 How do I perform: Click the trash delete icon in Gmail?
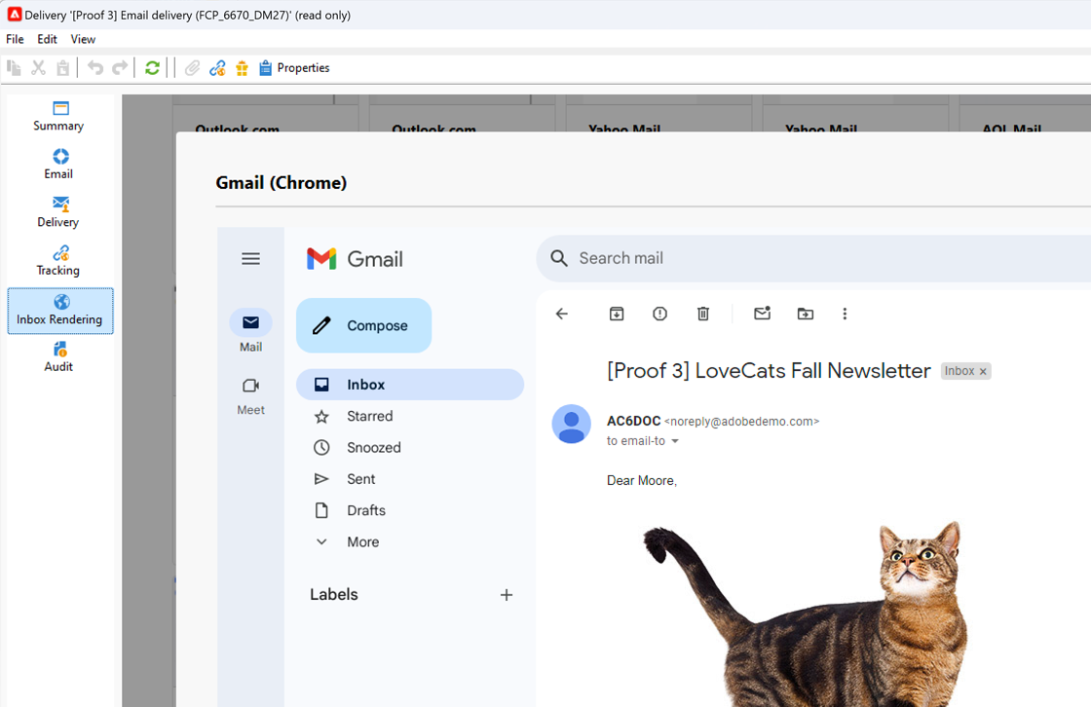tap(702, 314)
